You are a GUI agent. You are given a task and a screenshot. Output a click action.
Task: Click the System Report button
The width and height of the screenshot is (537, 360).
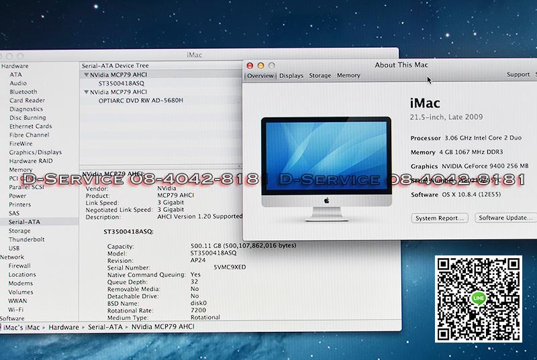440,218
